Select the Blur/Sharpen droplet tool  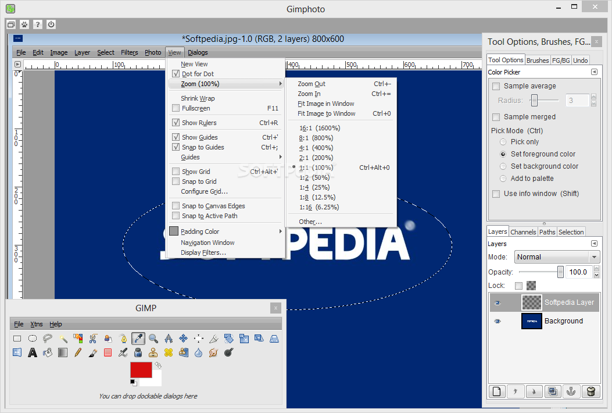pos(199,353)
